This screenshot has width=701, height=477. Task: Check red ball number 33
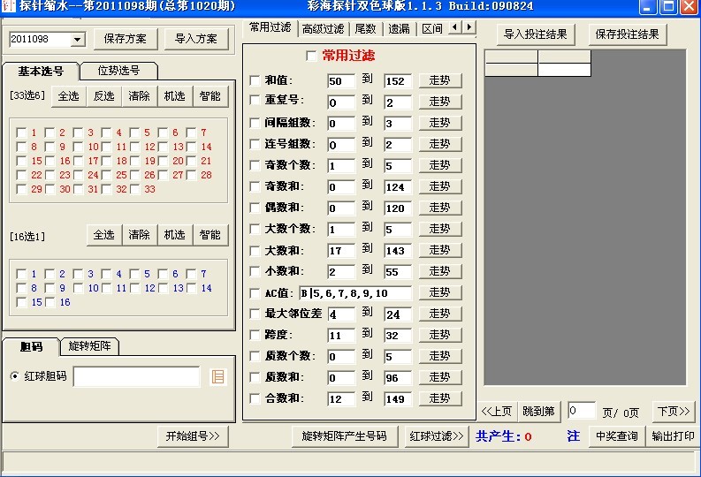click(x=135, y=189)
